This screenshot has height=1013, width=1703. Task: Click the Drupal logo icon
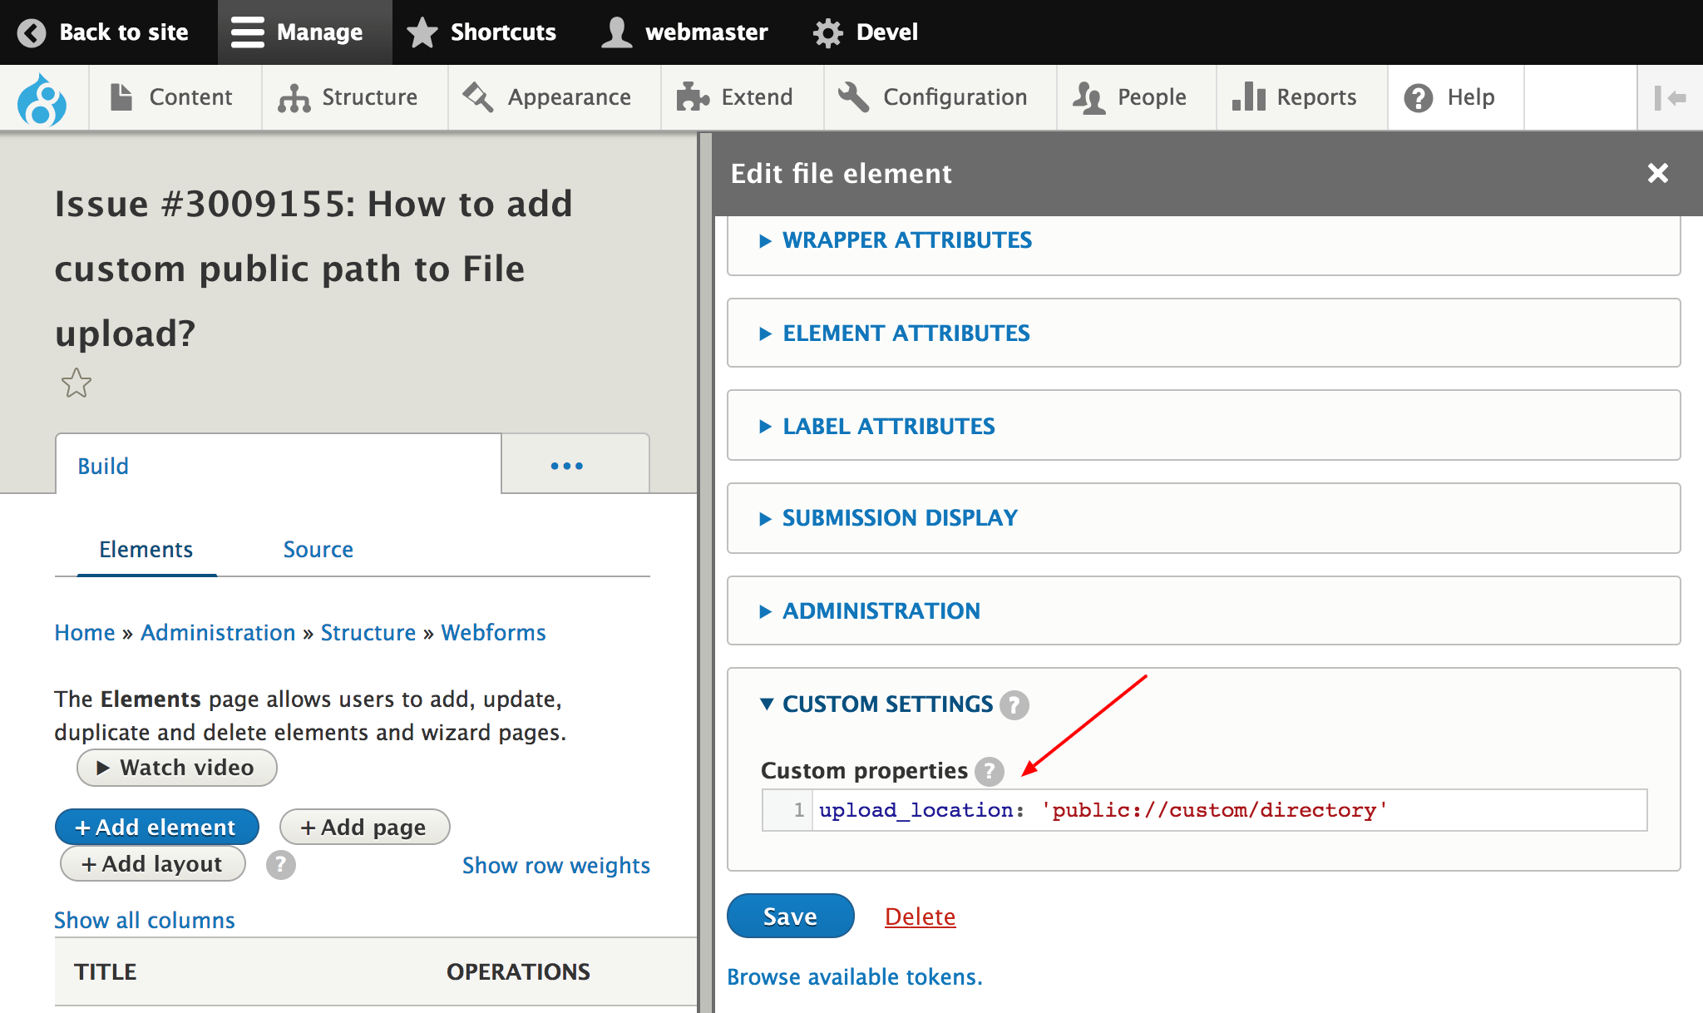[x=43, y=96]
